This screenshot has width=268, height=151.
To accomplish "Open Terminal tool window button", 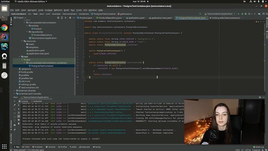I will pyautogui.click(x=51, y=147).
